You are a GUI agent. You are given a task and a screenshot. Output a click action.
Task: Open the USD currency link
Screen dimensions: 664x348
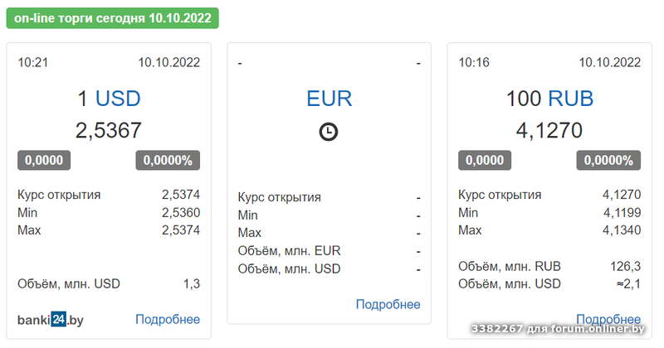(118, 99)
